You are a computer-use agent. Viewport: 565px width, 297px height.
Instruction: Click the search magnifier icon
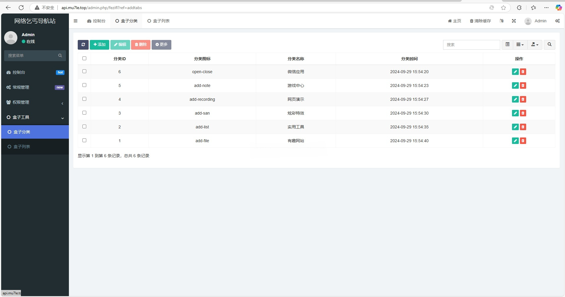[549, 45]
